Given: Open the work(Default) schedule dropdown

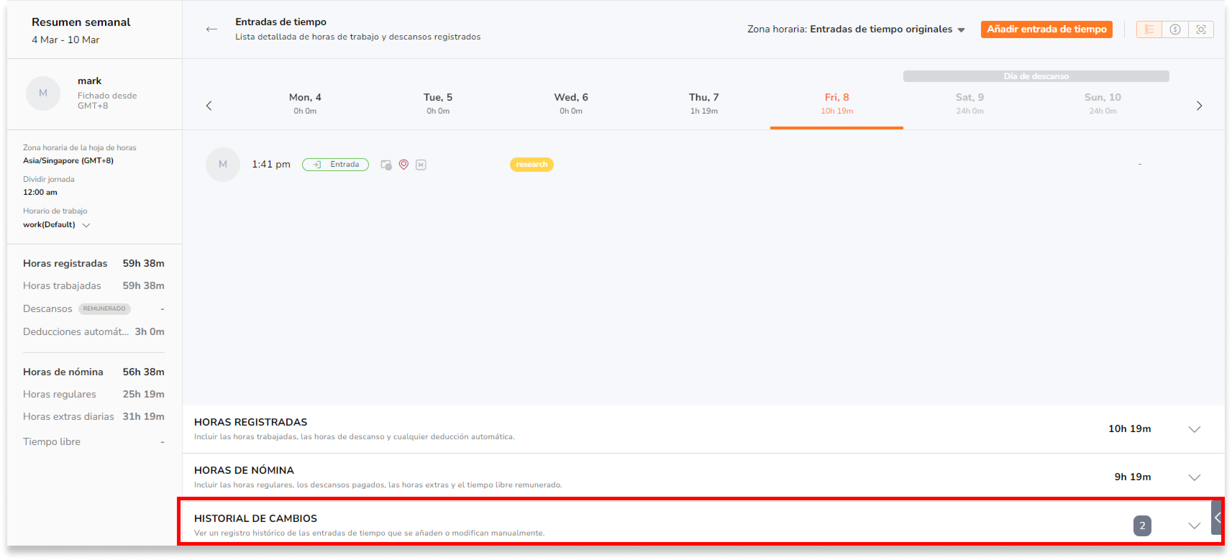Looking at the screenshot, I should (x=56, y=225).
